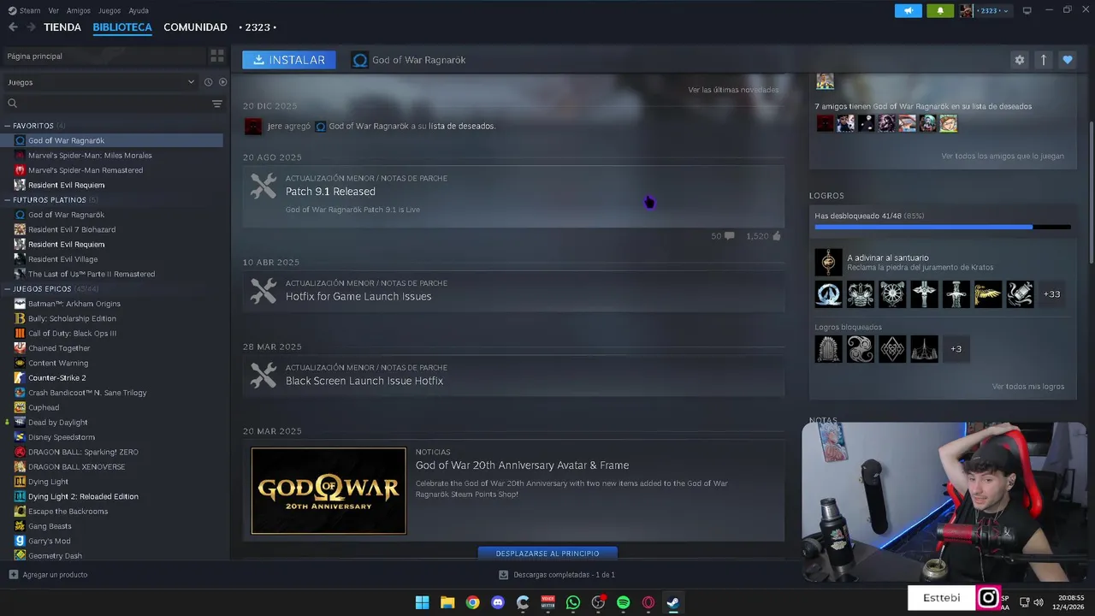
Task: Open the Patch 9.1 Released update
Action: click(x=513, y=196)
